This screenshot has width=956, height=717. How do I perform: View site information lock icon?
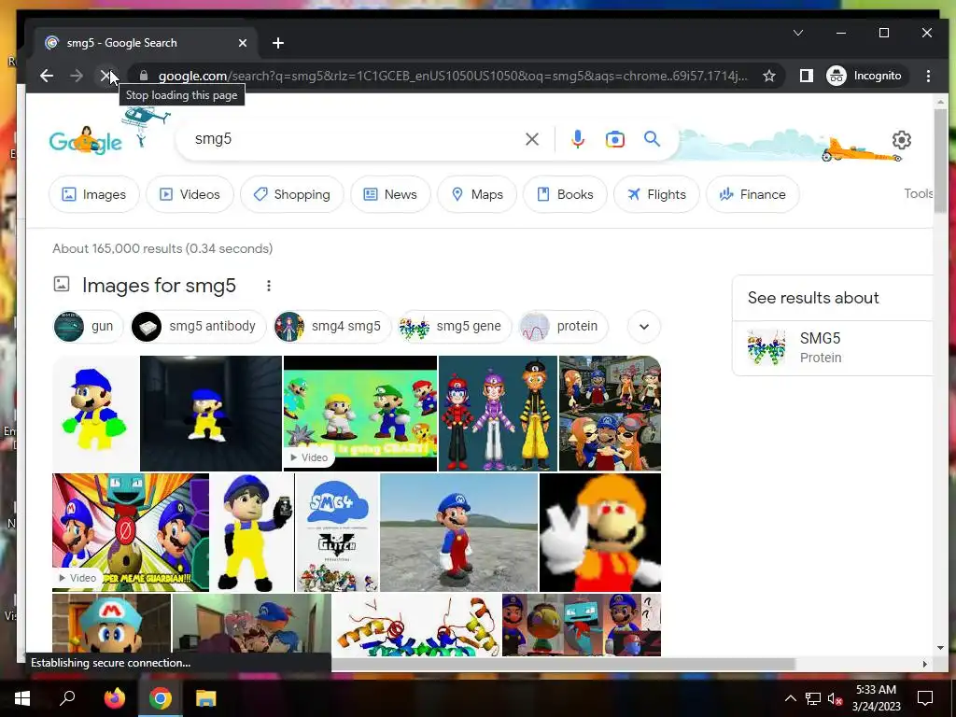coord(144,76)
